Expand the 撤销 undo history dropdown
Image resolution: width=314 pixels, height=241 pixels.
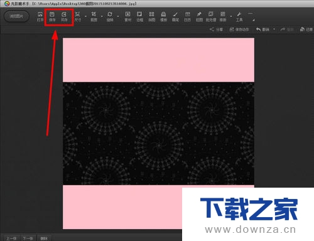[274, 29]
